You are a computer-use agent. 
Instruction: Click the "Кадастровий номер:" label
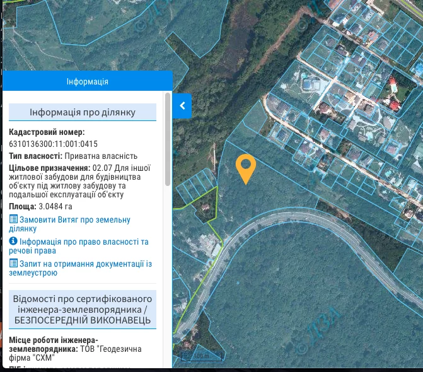(47, 132)
